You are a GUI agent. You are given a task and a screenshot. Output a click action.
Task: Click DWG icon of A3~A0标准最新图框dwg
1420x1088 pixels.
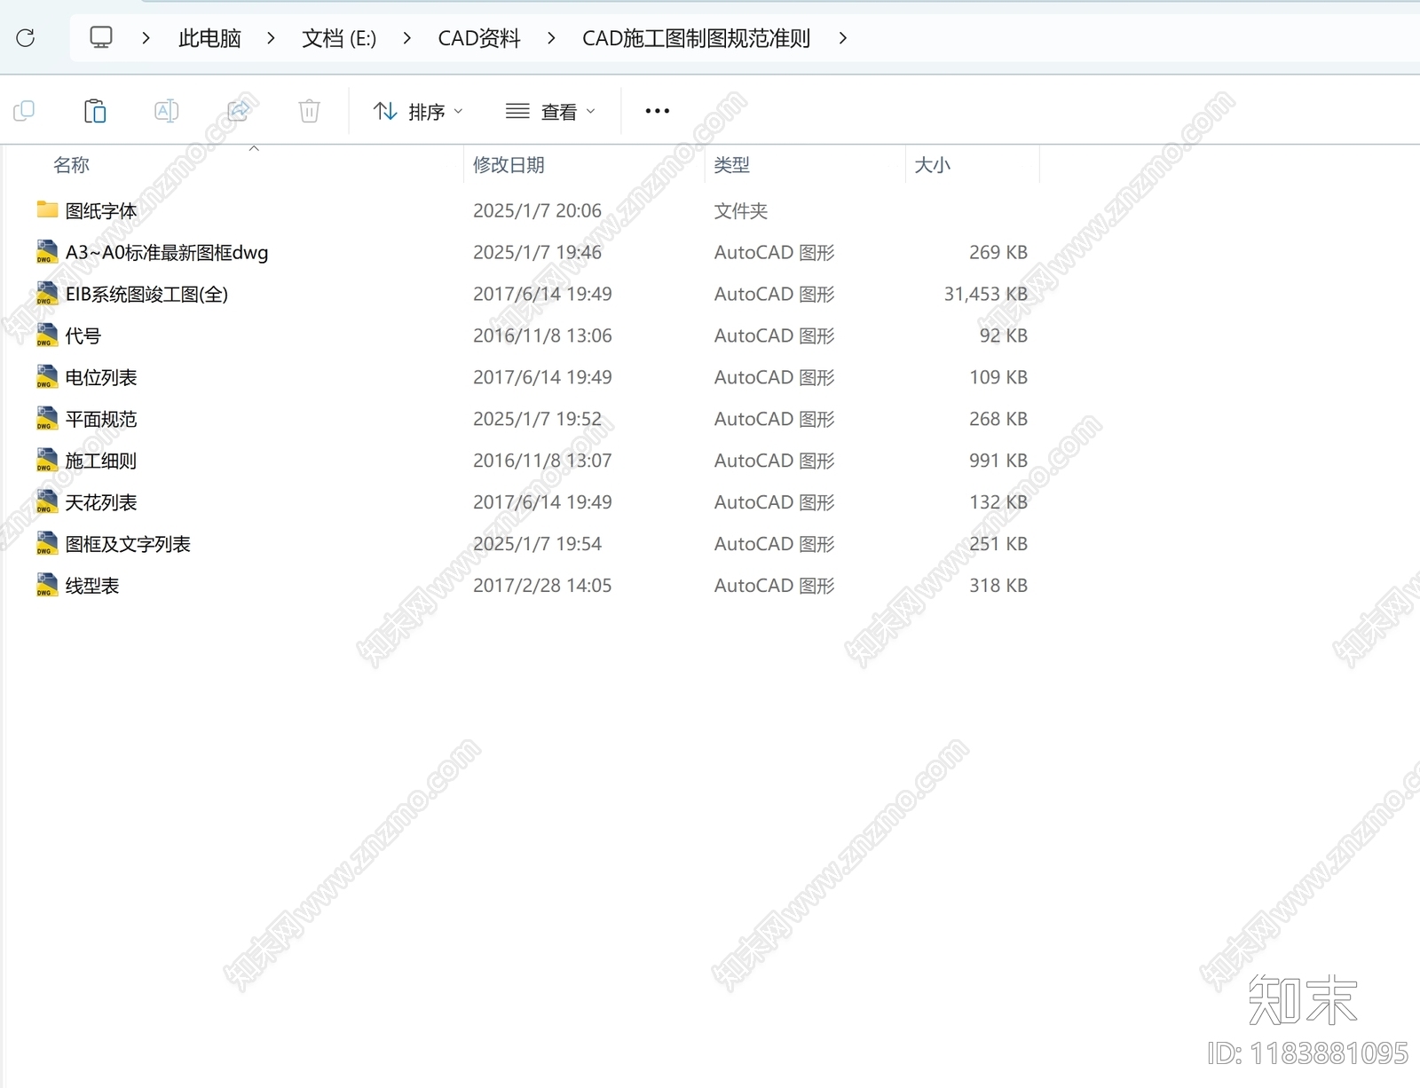(x=47, y=252)
